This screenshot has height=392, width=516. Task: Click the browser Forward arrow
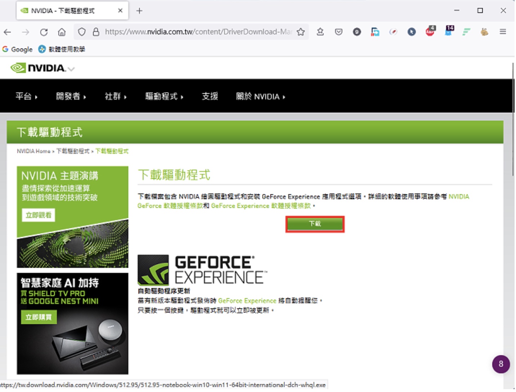point(26,32)
